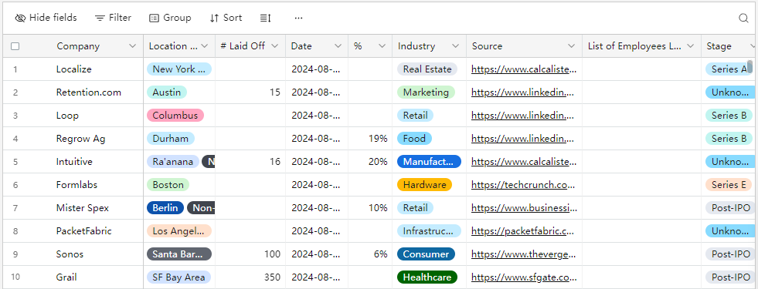Image resolution: width=758 pixels, height=289 pixels.
Task: Click the search magnifier icon
Action: pyautogui.click(x=743, y=18)
